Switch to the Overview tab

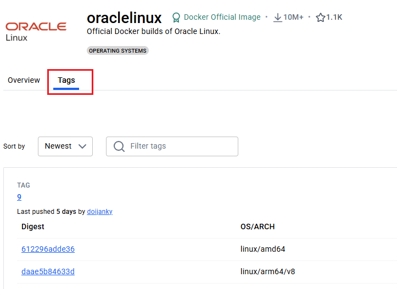point(24,80)
